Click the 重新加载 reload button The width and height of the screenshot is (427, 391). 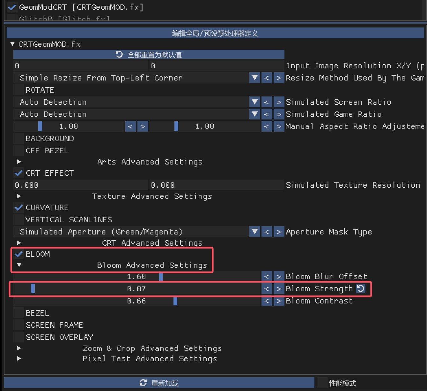pos(159,383)
